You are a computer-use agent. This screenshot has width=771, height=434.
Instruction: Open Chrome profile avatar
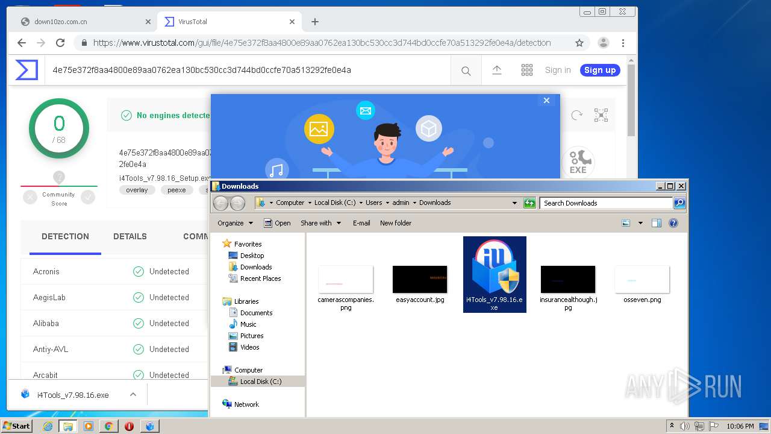coord(603,43)
